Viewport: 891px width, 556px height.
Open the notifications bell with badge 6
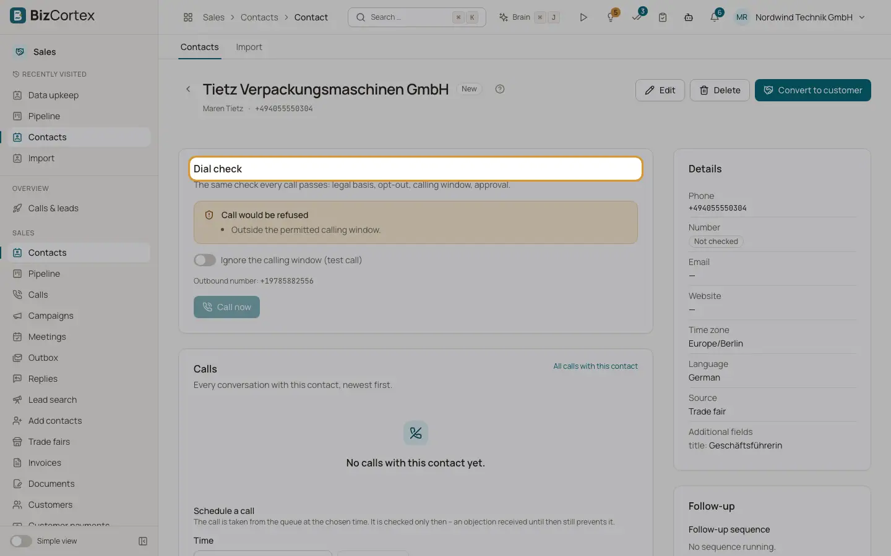pyautogui.click(x=715, y=17)
